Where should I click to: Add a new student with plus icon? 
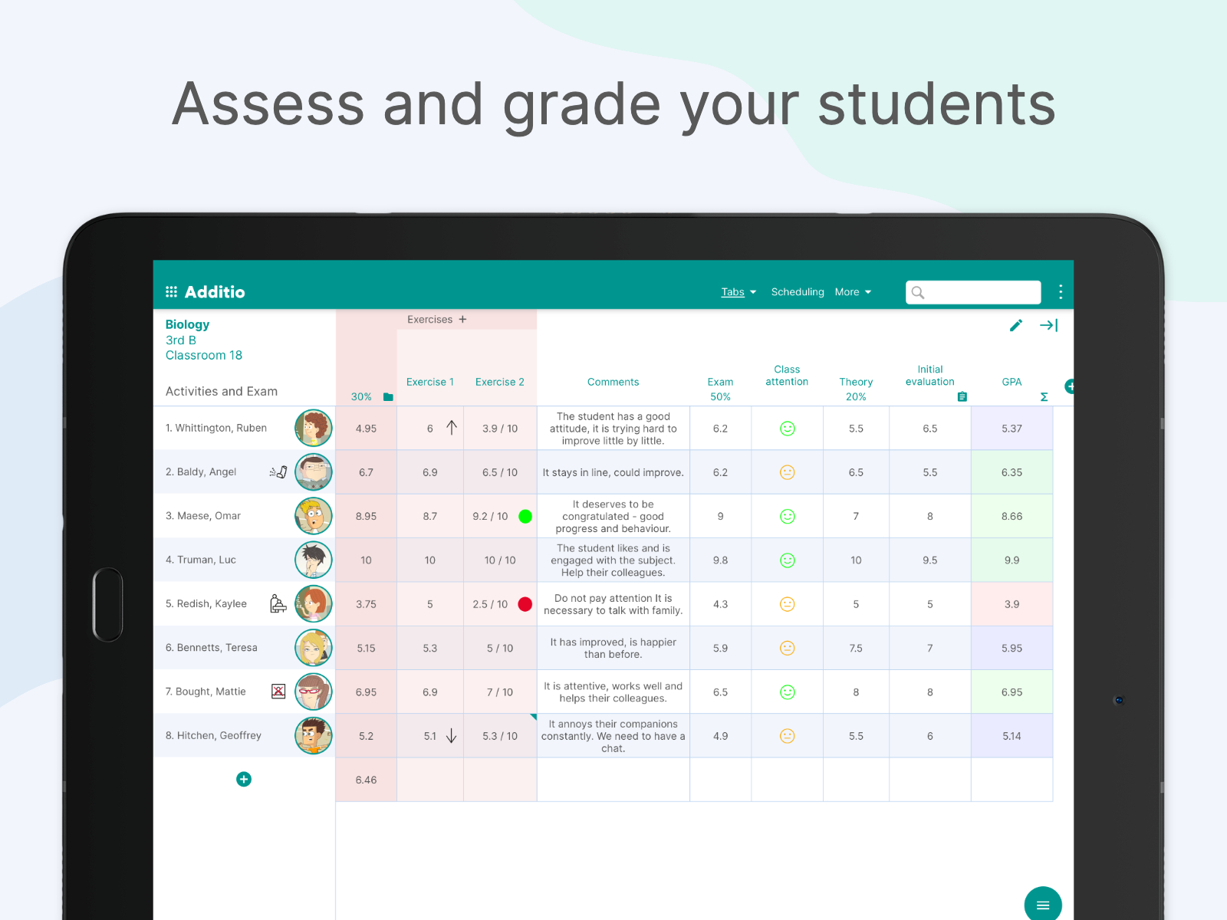coord(244,780)
